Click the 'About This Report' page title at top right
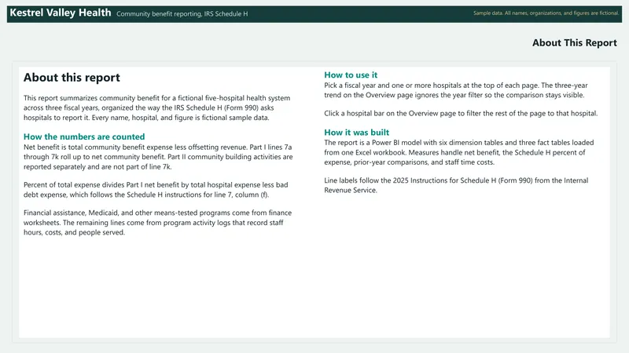The width and height of the screenshot is (629, 353). coord(575,43)
